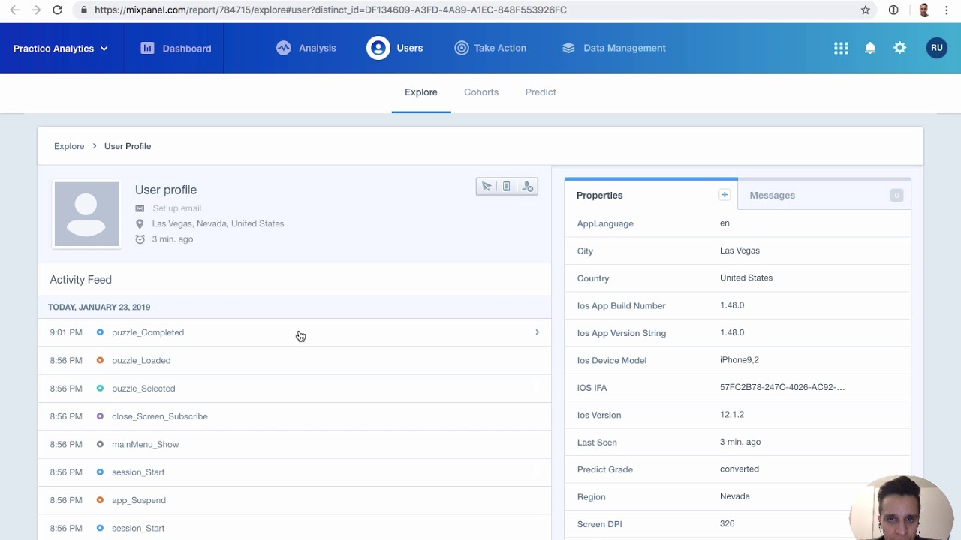
Task: Click the Ios App Build Number label
Action: coord(621,305)
